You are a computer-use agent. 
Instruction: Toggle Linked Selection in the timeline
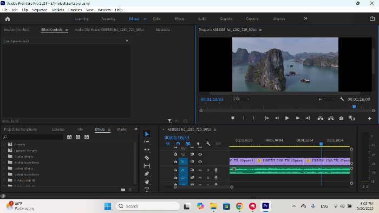[188, 144]
